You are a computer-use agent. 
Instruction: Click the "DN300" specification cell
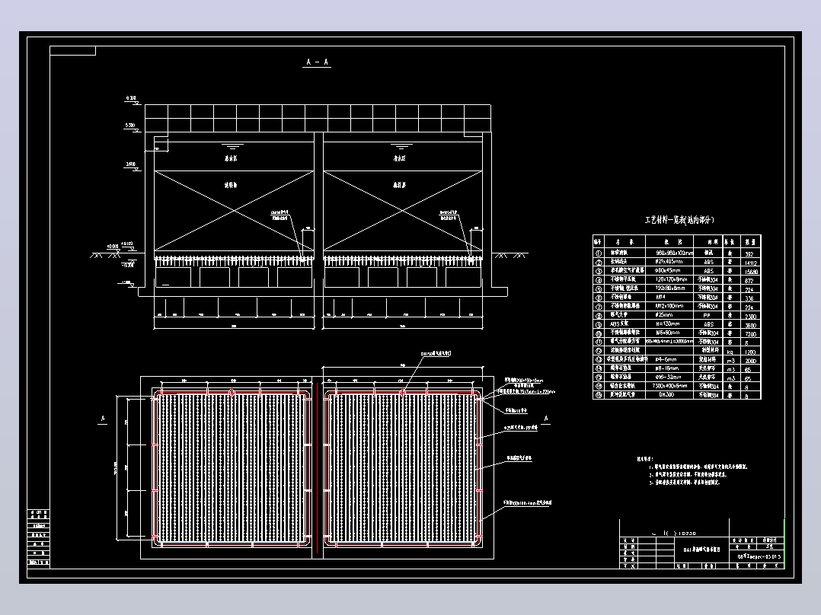click(666, 394)
